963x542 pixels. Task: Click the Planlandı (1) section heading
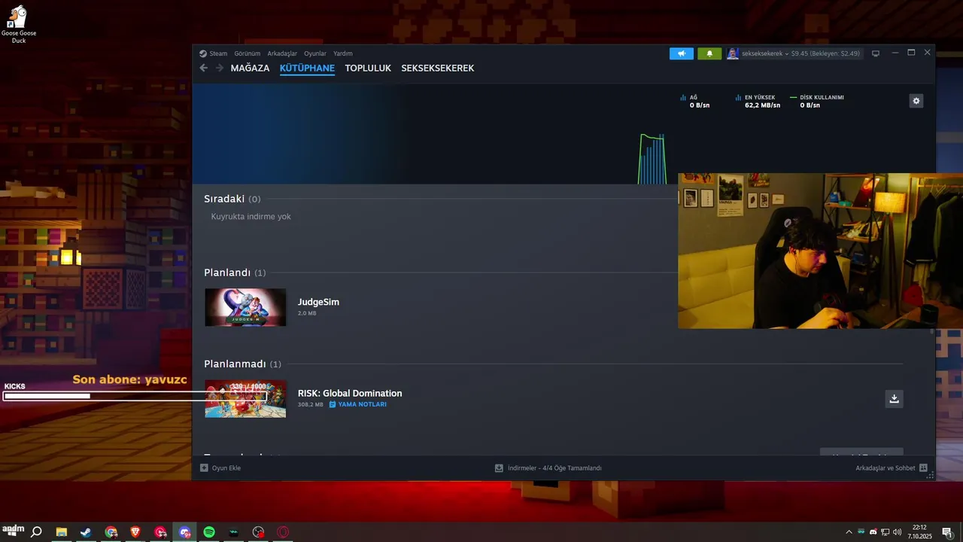(x=235, y=273)
